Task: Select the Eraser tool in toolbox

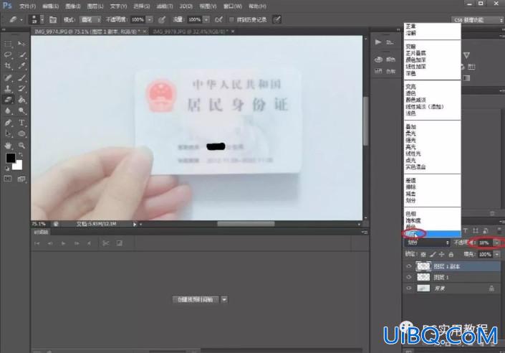Action: point(8,100)
